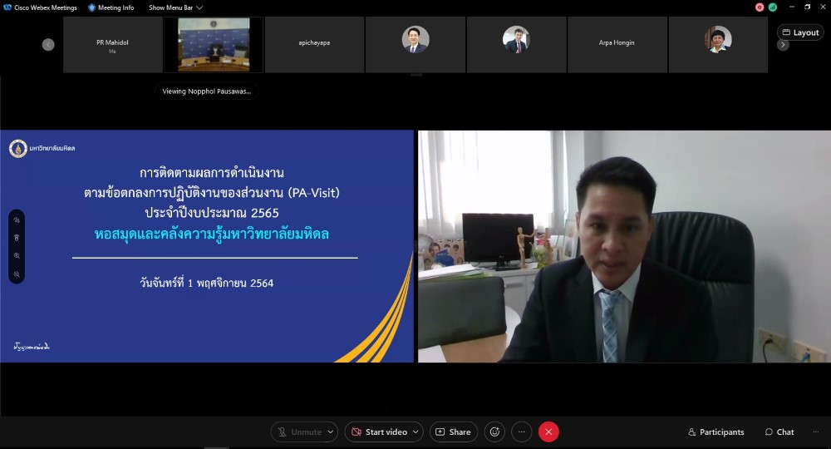Toggle the Participants panel
The height and width of the screenshot is (449, 831).
(715, 432)
